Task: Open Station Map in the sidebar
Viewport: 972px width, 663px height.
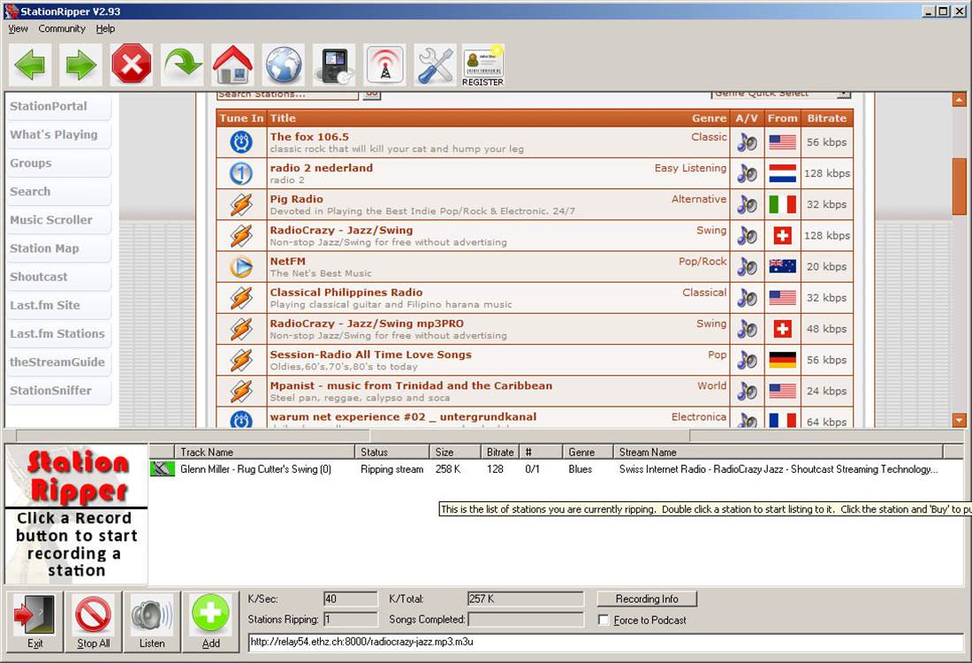Action: click(57, 248)
